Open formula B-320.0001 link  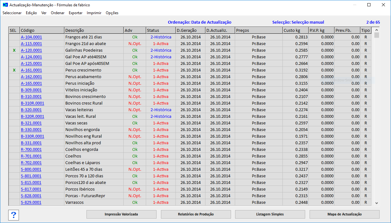31,110
